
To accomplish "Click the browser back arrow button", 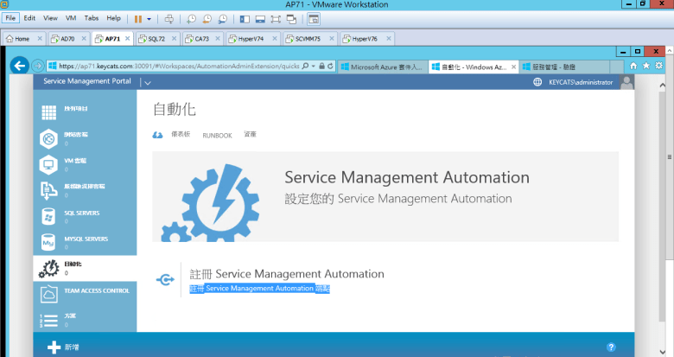I will [x=20, y=66].
